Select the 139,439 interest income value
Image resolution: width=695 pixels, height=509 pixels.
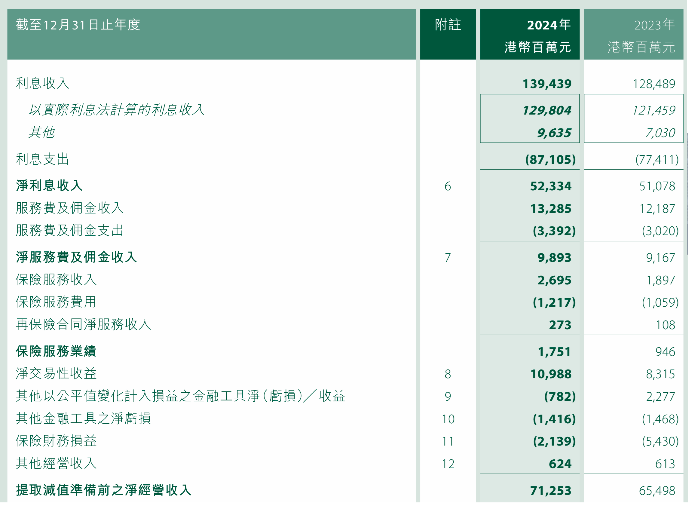(x=547, y=84)
